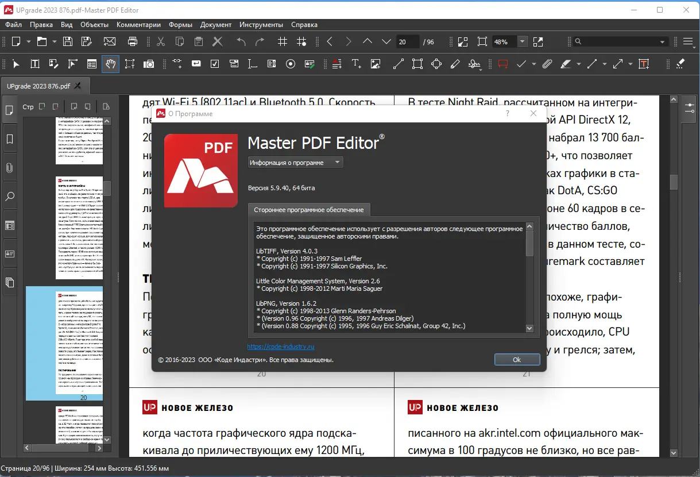Open the Layers pages side panel
The image size is (700, 477).
pyautogui.click(x=10, y=282)
